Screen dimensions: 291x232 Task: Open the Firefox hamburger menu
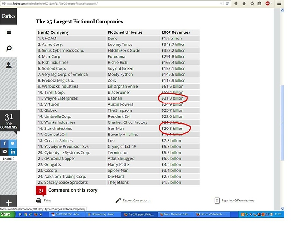click(x=279, y=3)
